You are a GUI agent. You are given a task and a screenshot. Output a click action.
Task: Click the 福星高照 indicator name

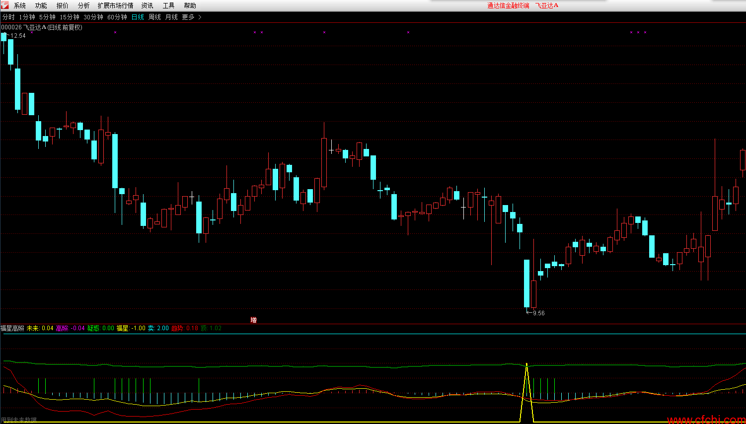point(12,328)
